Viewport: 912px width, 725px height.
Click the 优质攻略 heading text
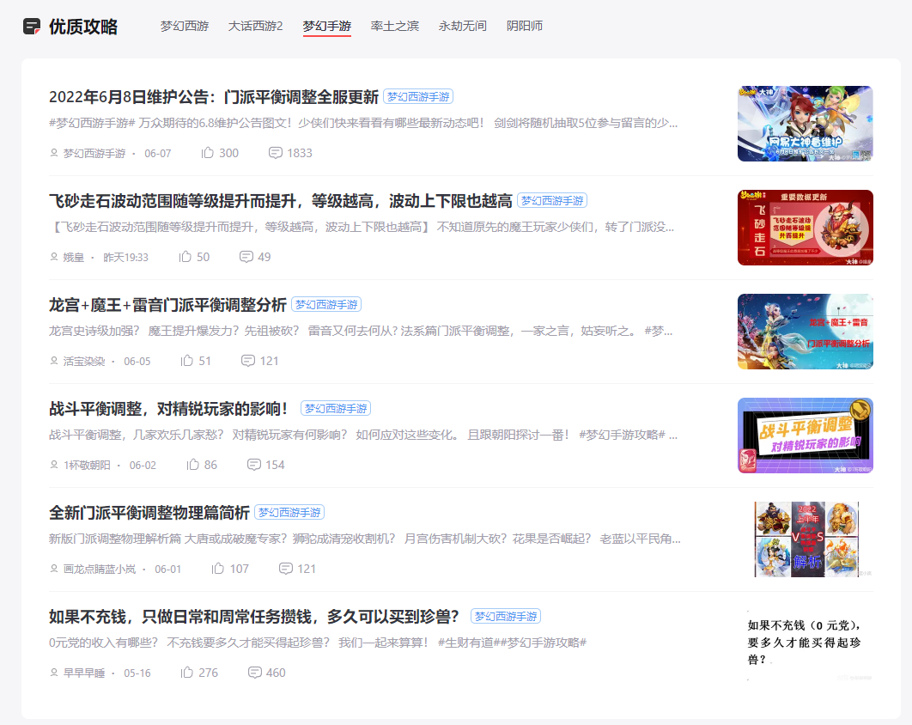point(83,27)
